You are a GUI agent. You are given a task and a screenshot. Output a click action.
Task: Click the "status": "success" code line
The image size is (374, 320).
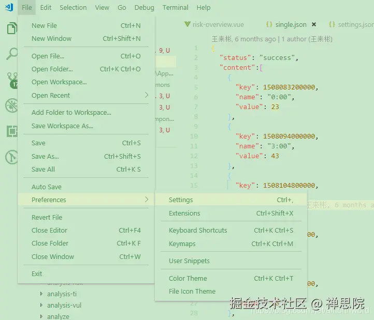[259, 57]
